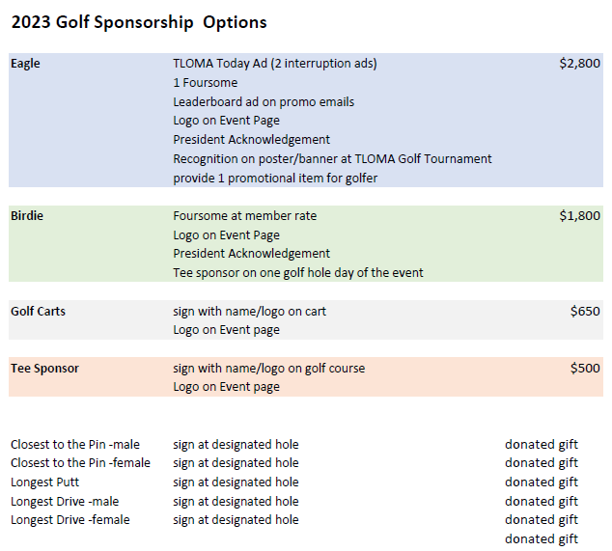
Task: Select Longest Drive -female label
Action: pyautogui.click(x=70, y=520)
